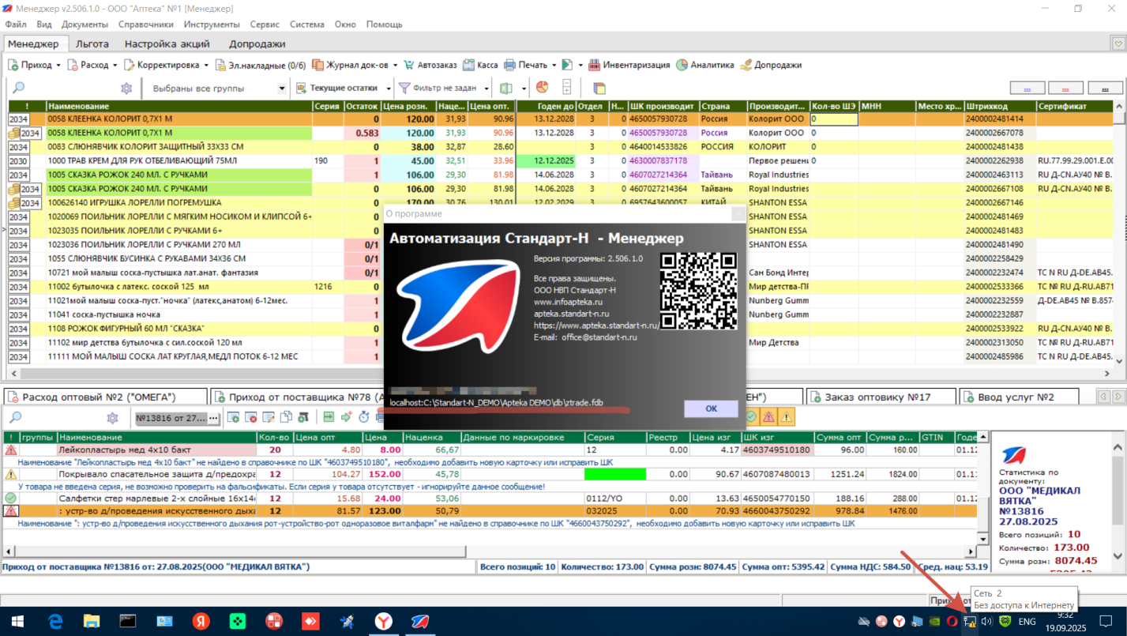This screenshot has height=636, width=1127.
Task: Select row 1055 СЛЮНЯВЧИК БУСИНКА С РУКАВАМИ 34X36 СМ
Action: click(x=561, y=258)
